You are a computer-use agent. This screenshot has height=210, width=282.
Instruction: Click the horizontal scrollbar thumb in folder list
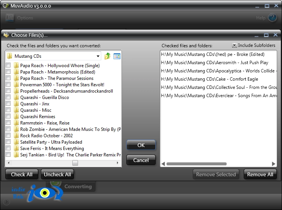tap(75, 163)
